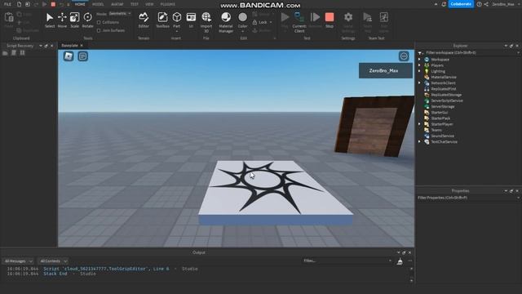This screenshot has width=522, height=294.
Task: Expand the StarterPlayer node
Action: [x=419, y=124]
